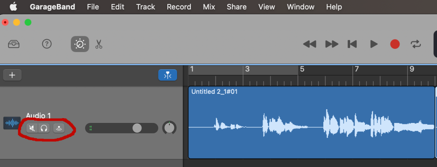Click bar 7 on the timeline ruler
The width and height of the screenshot is (437, 167).
(356, 70)
